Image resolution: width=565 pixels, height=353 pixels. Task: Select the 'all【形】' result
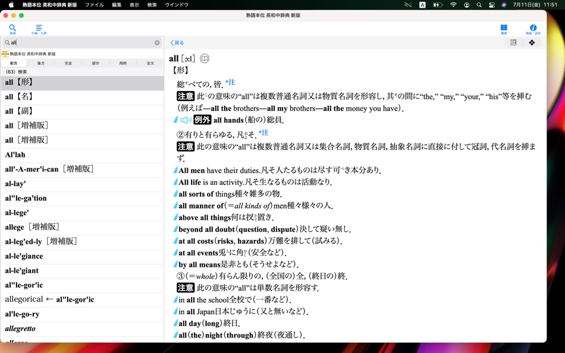[82, 83]
